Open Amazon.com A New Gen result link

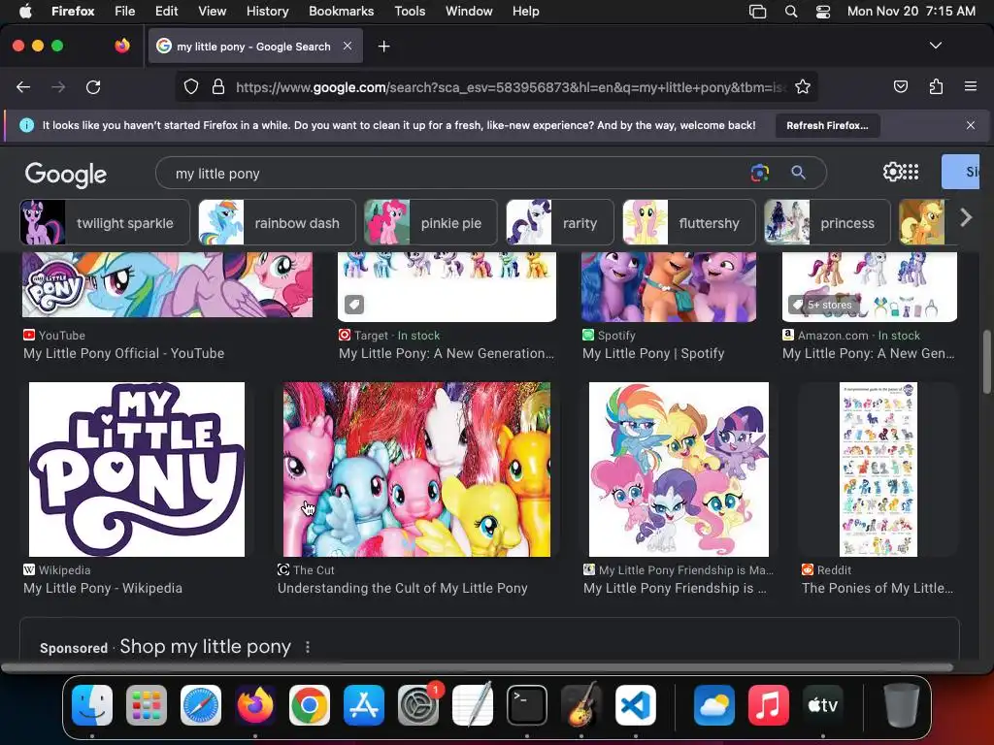tap(869, 353)
